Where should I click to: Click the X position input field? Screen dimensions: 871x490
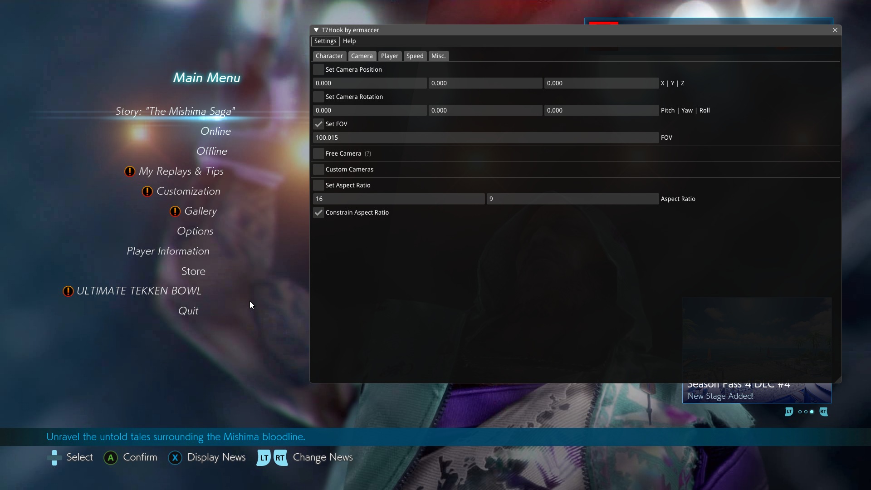point(369,83)
